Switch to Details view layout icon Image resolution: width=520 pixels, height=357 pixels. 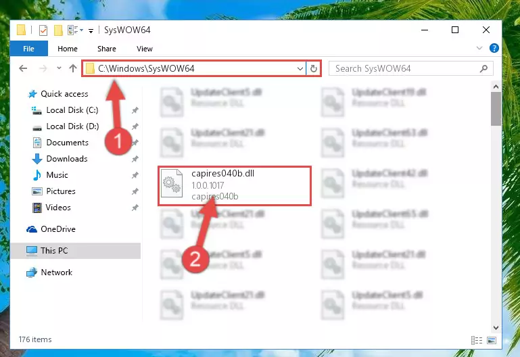[477, 340]
